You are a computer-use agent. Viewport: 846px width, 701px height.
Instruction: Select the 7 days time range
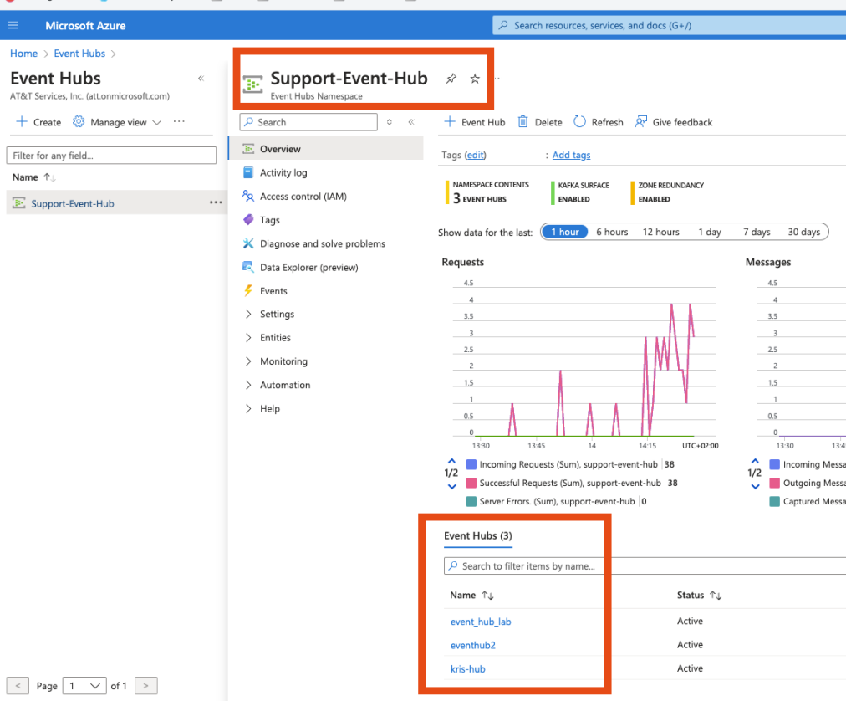click(757, 232)
